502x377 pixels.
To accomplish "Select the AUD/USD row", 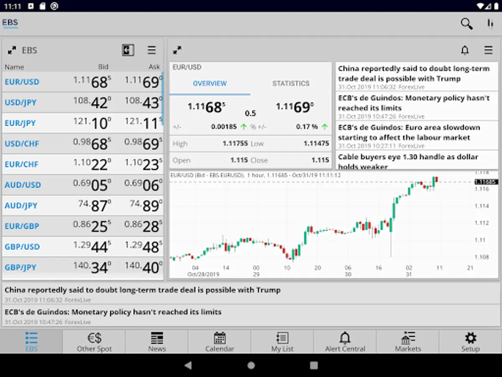I will coord(82,185).
